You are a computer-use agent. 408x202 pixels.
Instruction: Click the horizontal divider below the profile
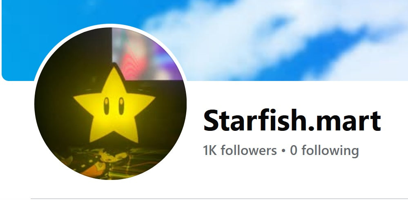pyautogui.click(x=219, y=199)
